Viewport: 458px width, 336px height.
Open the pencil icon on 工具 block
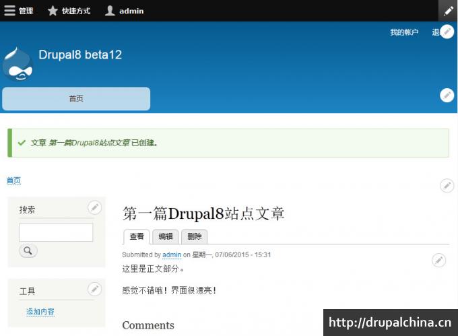95,290
